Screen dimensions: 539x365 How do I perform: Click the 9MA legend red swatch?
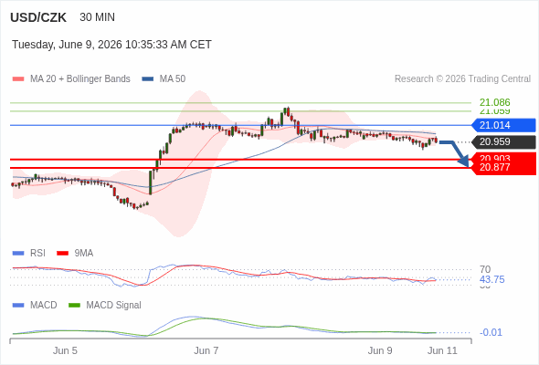(x=62, y=254)
